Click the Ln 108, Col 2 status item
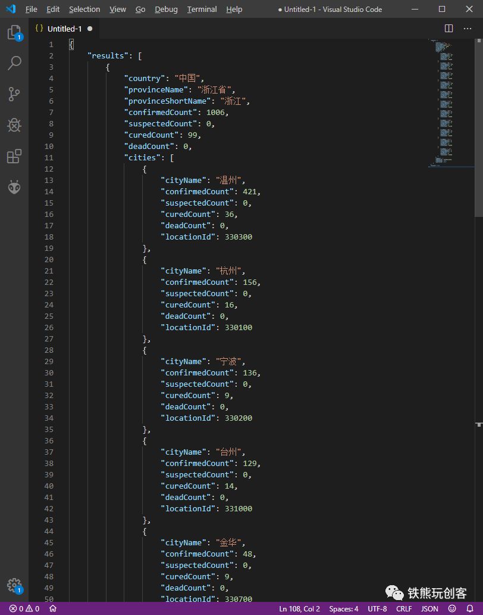The height and width of the screenshot is (615, 483). click(x=299, y=608)
